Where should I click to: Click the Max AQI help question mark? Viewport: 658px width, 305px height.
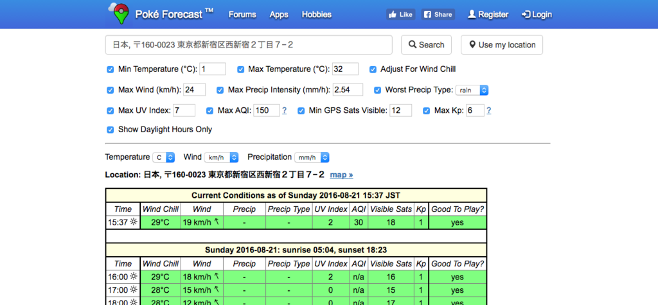click(285, 110)
